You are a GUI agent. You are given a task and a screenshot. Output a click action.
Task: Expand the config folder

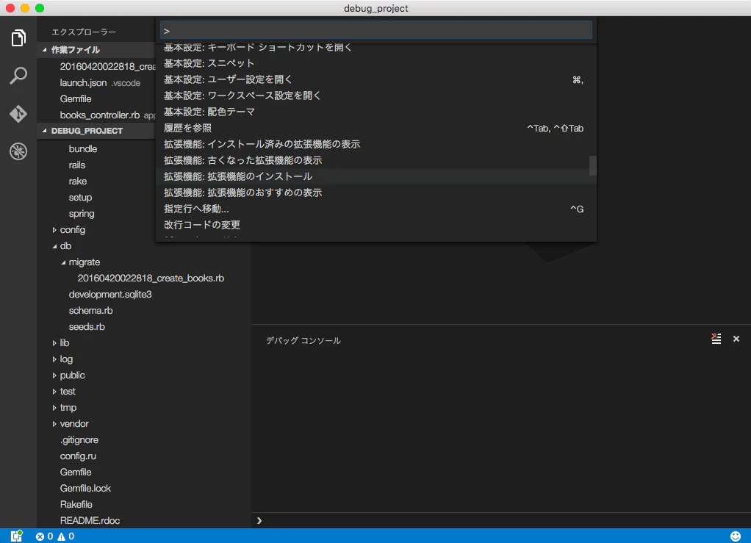pyautogui.click(x=54, y=230)
